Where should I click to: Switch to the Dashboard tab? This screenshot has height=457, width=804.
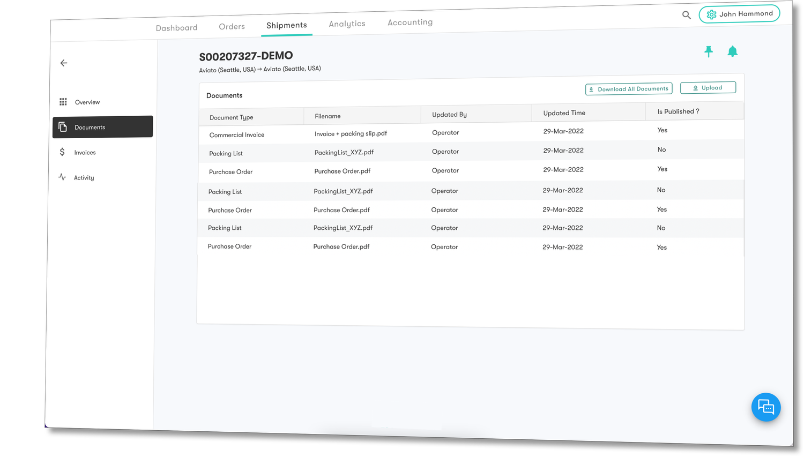(176, 27)
